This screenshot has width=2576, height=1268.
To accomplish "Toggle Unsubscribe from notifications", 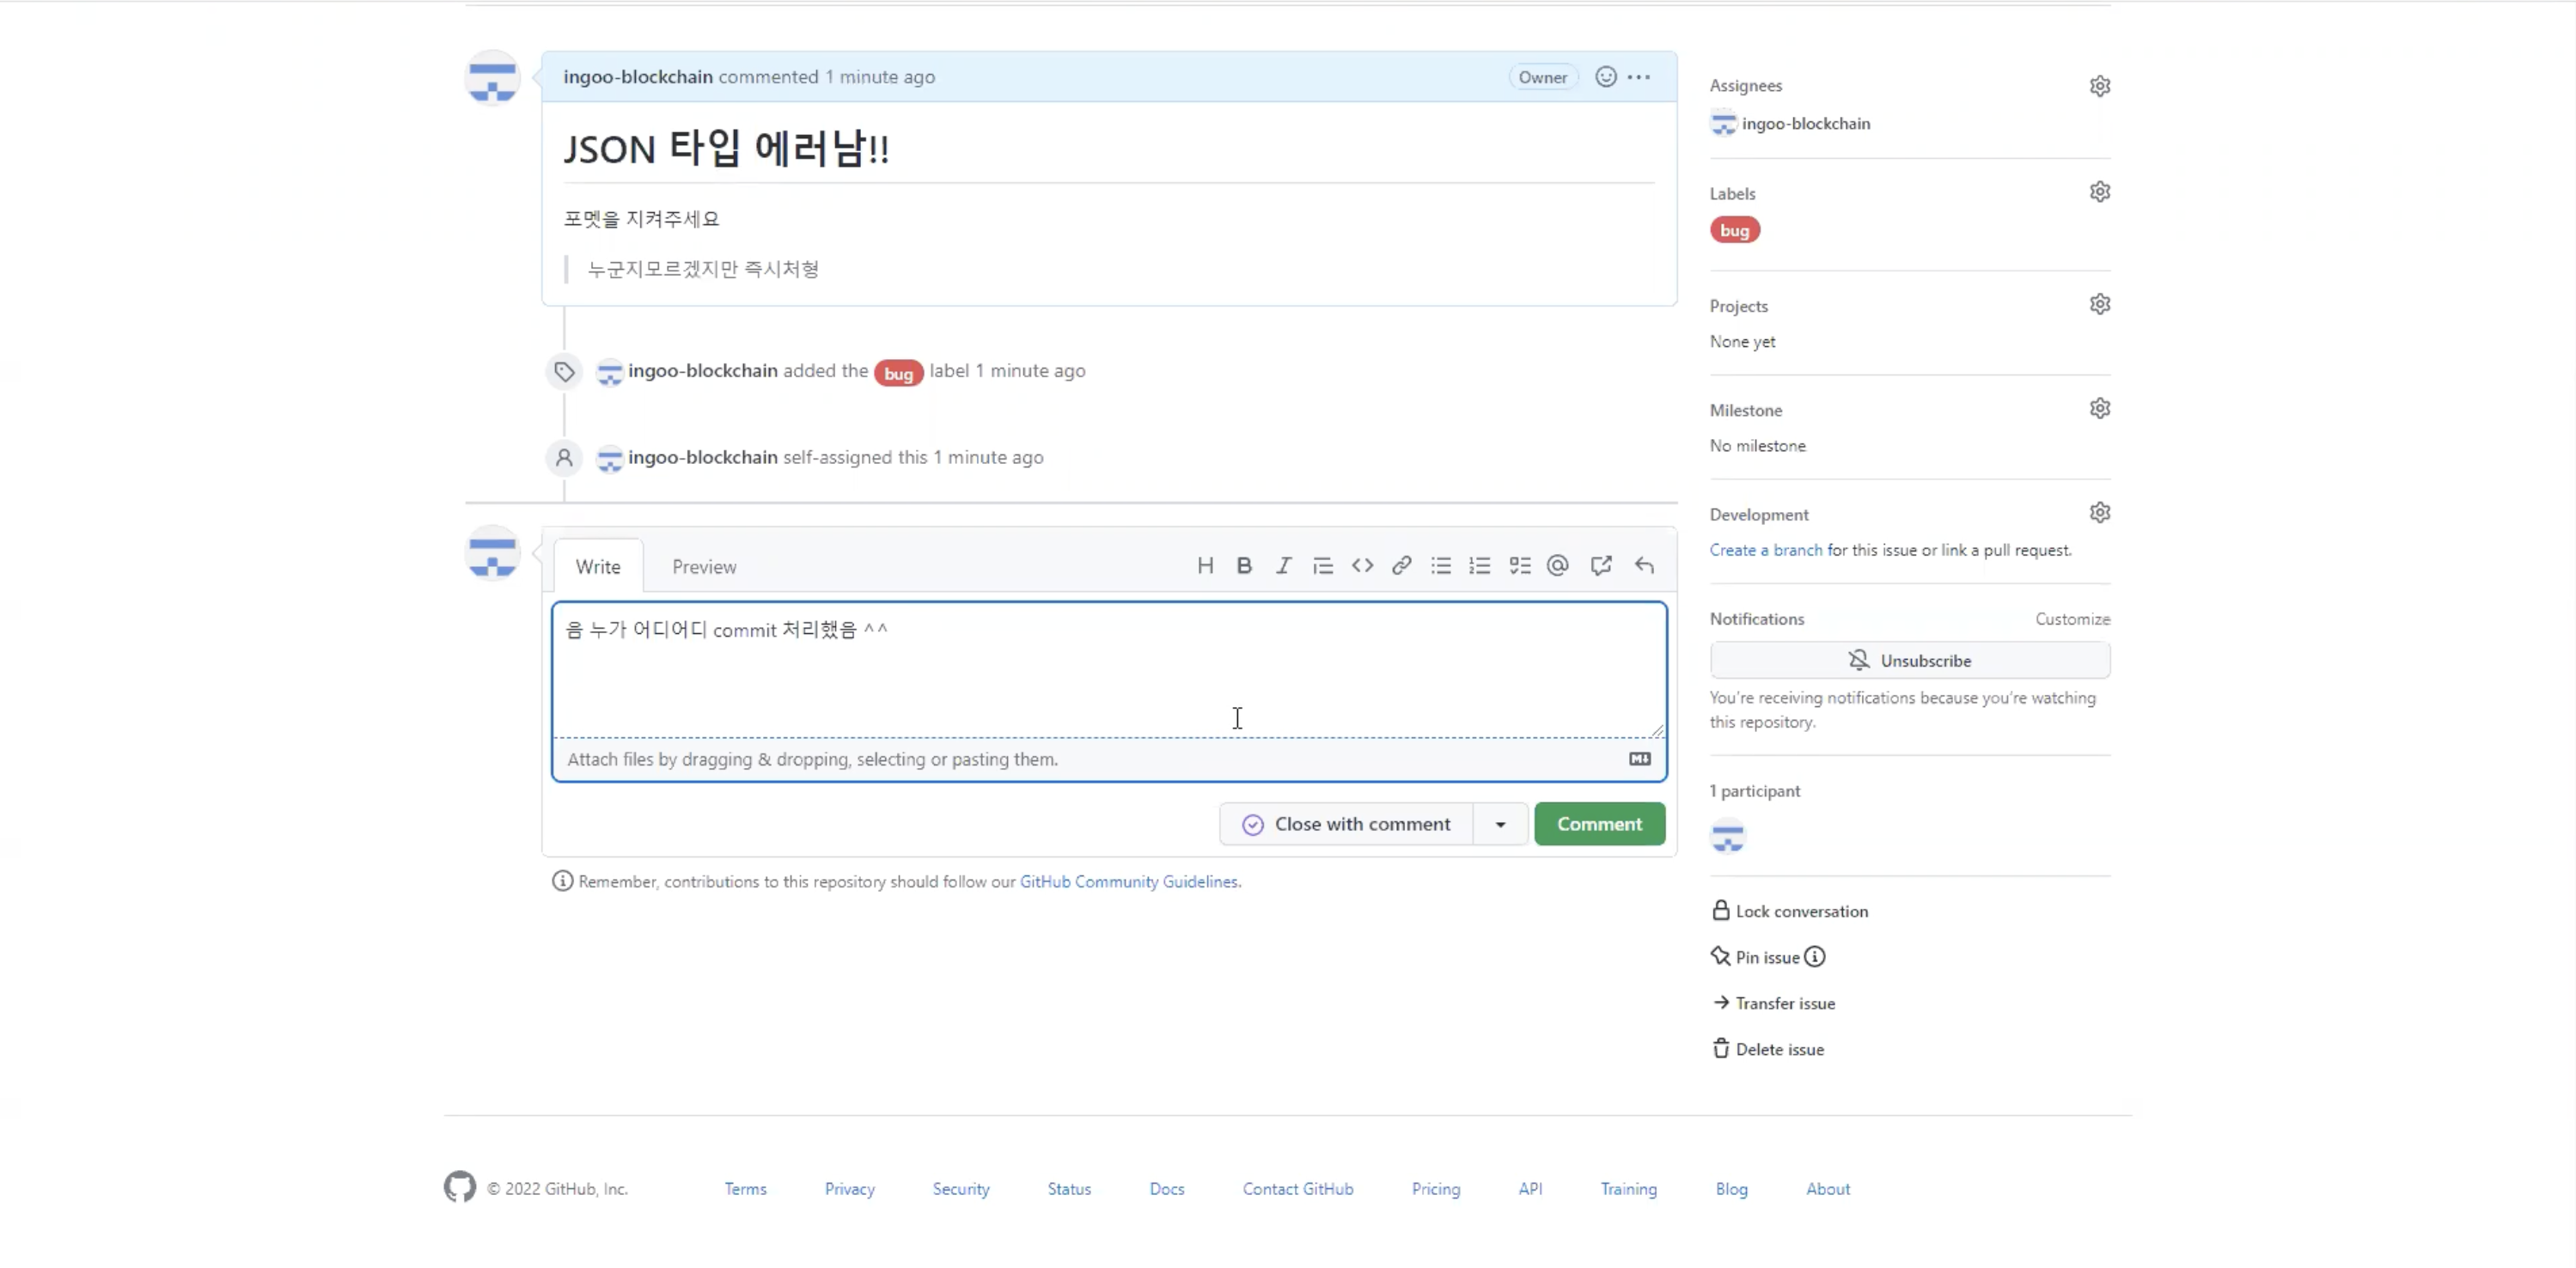I will click(x=1909, y=661).
